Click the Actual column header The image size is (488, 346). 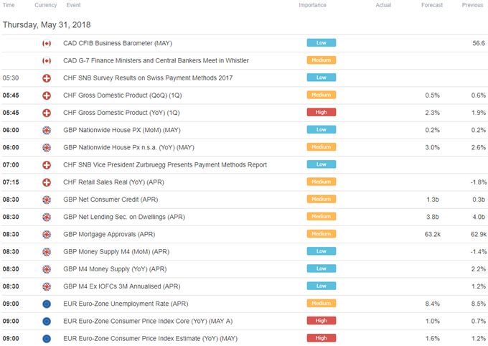(383, 5)
